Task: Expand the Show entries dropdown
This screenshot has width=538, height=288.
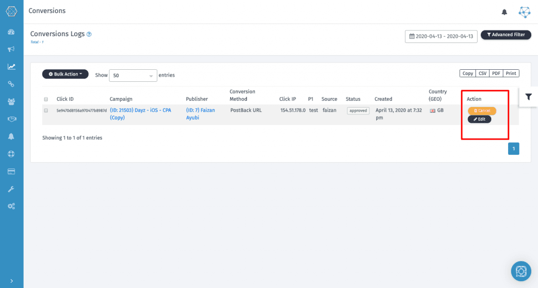Action: [x=133, y=76]
